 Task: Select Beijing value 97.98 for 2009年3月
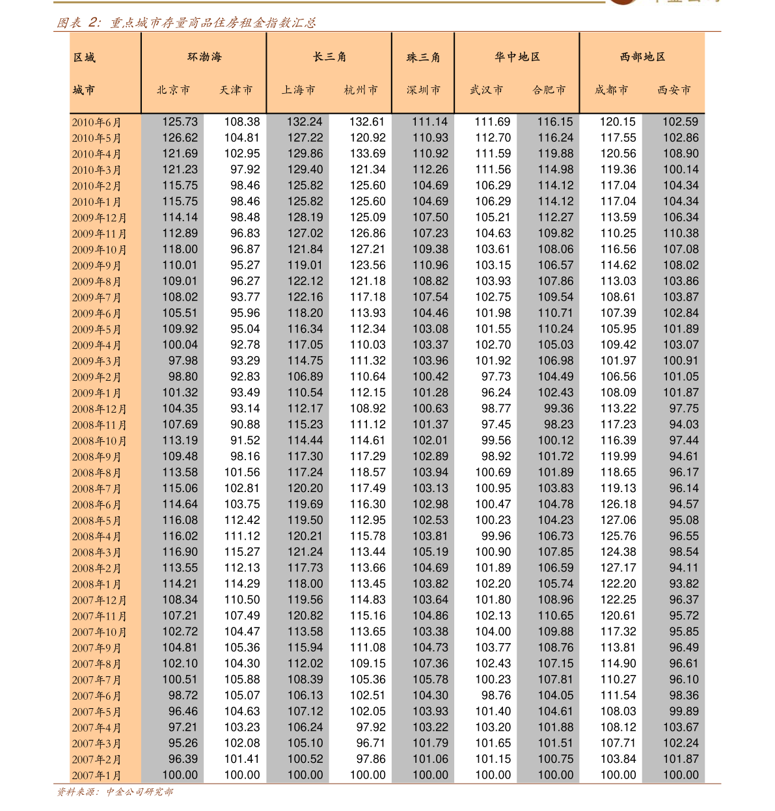(184, 361)
